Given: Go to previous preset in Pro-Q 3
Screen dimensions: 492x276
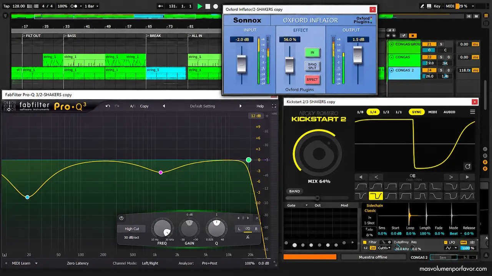Looking at the screenshot, I should (164, 106).
